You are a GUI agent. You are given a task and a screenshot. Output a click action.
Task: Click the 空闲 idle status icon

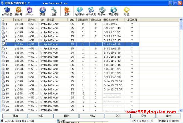coord(58,121)
